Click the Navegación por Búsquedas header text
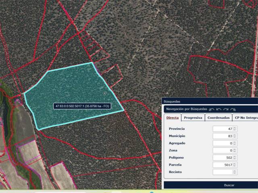The height and width of the screenshot is (193, 258). 187,109
